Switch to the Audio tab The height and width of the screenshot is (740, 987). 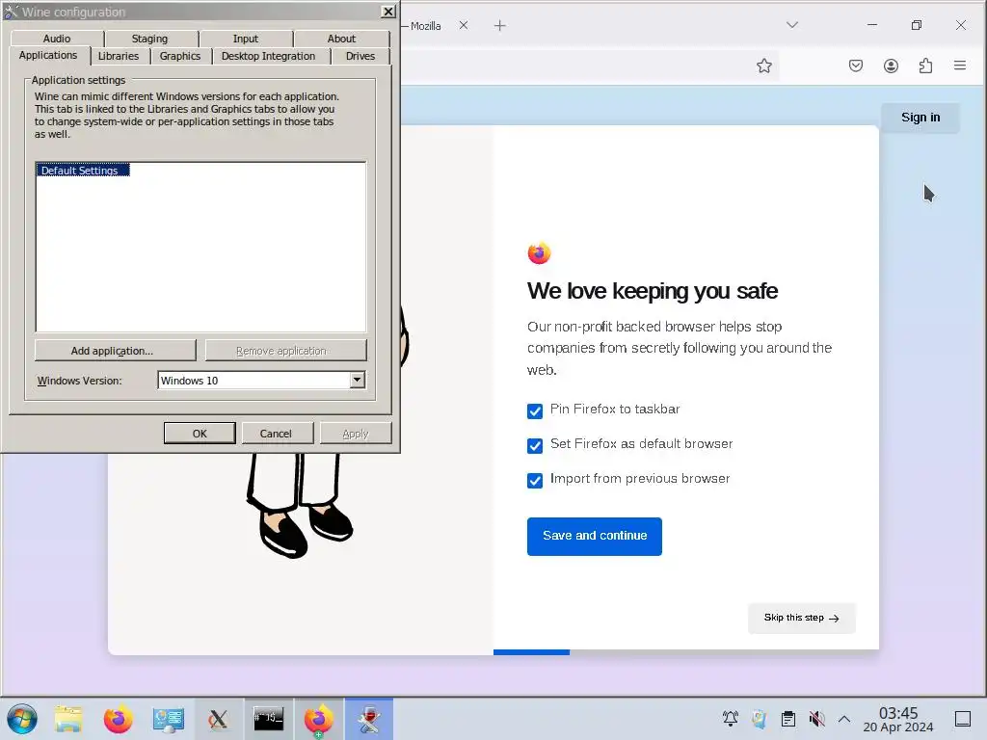(57, 39)
